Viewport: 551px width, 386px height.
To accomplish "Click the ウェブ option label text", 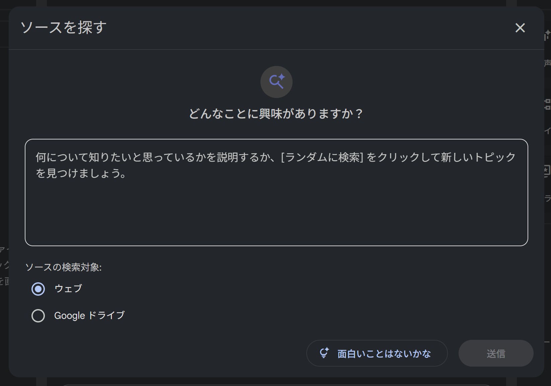I will (x=68, y=288).
